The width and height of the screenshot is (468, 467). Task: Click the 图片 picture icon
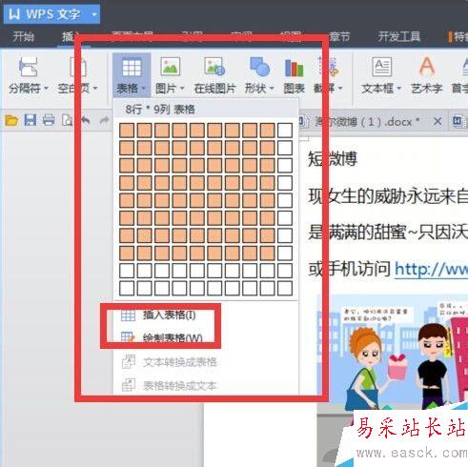point(171,67)
